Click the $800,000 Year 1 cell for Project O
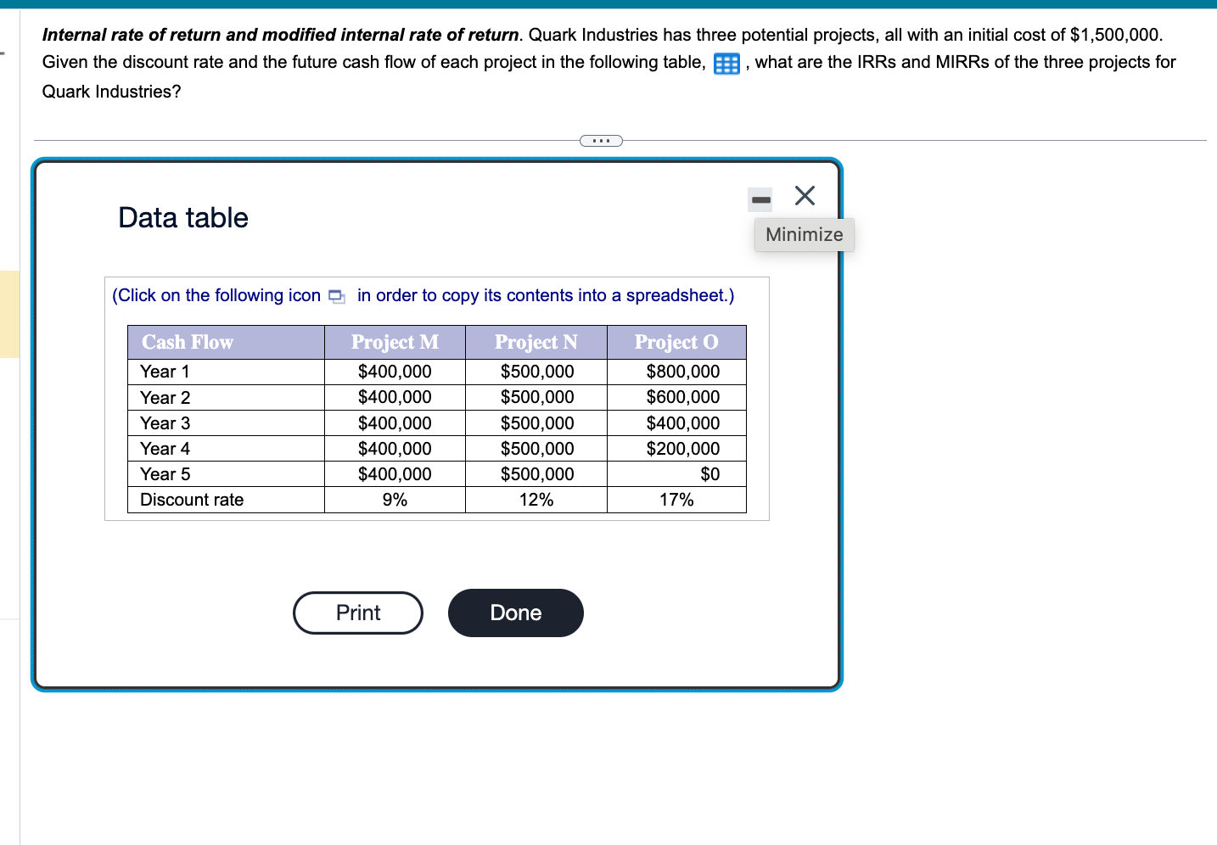Image resolution: width=1217 pixels, height=845 pixels. pos(683,371)
